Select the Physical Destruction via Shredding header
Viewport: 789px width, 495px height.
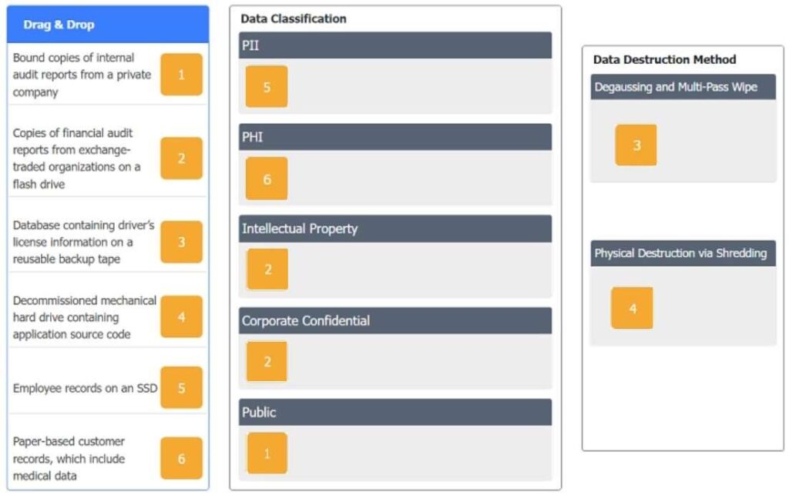pyautogui.click(x=683, y=253)
